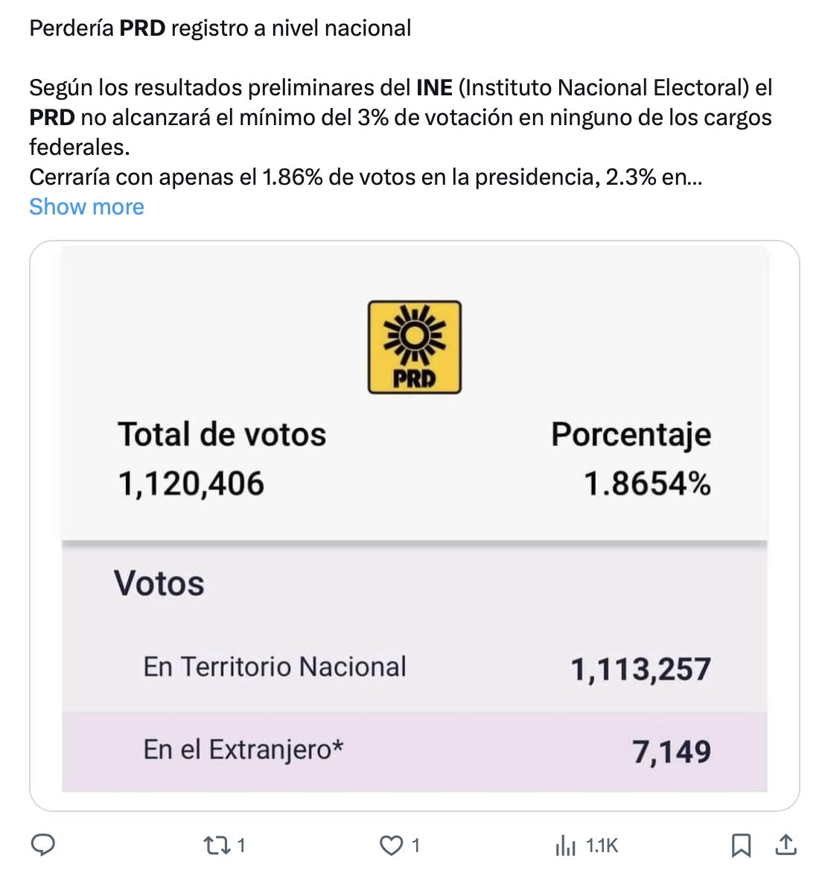The image size is (822, 876).
Task: Click the like count beside heart
Action: click(415, 845)
